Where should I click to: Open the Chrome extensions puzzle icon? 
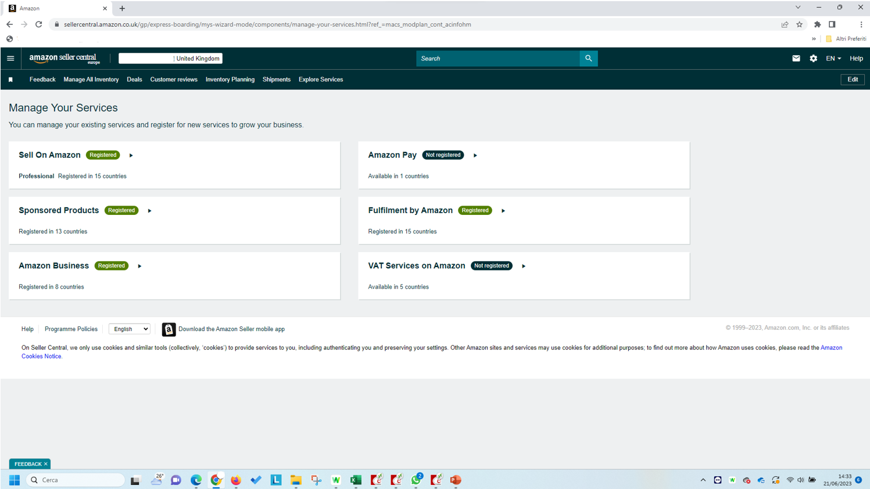[x=817, y=24]
